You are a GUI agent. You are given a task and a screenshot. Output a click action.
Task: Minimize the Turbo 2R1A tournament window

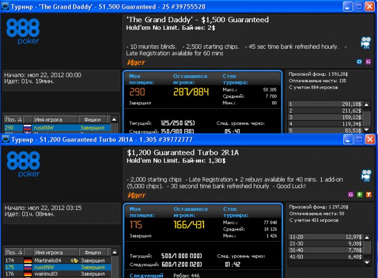[x=348, y=140]
